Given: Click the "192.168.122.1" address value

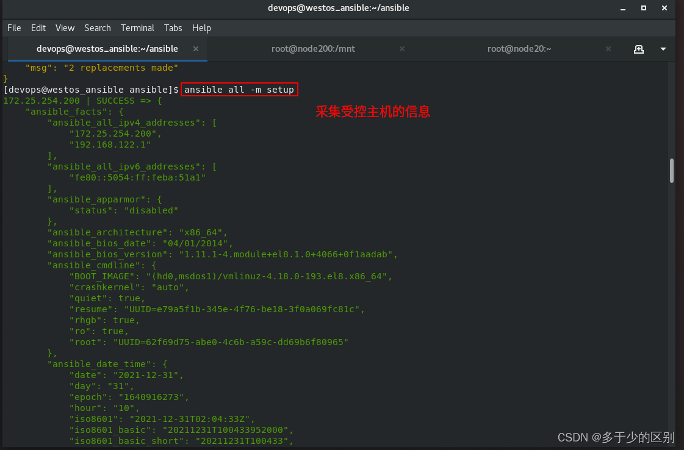Looking at the screenshot, I should tap(110, 145).
